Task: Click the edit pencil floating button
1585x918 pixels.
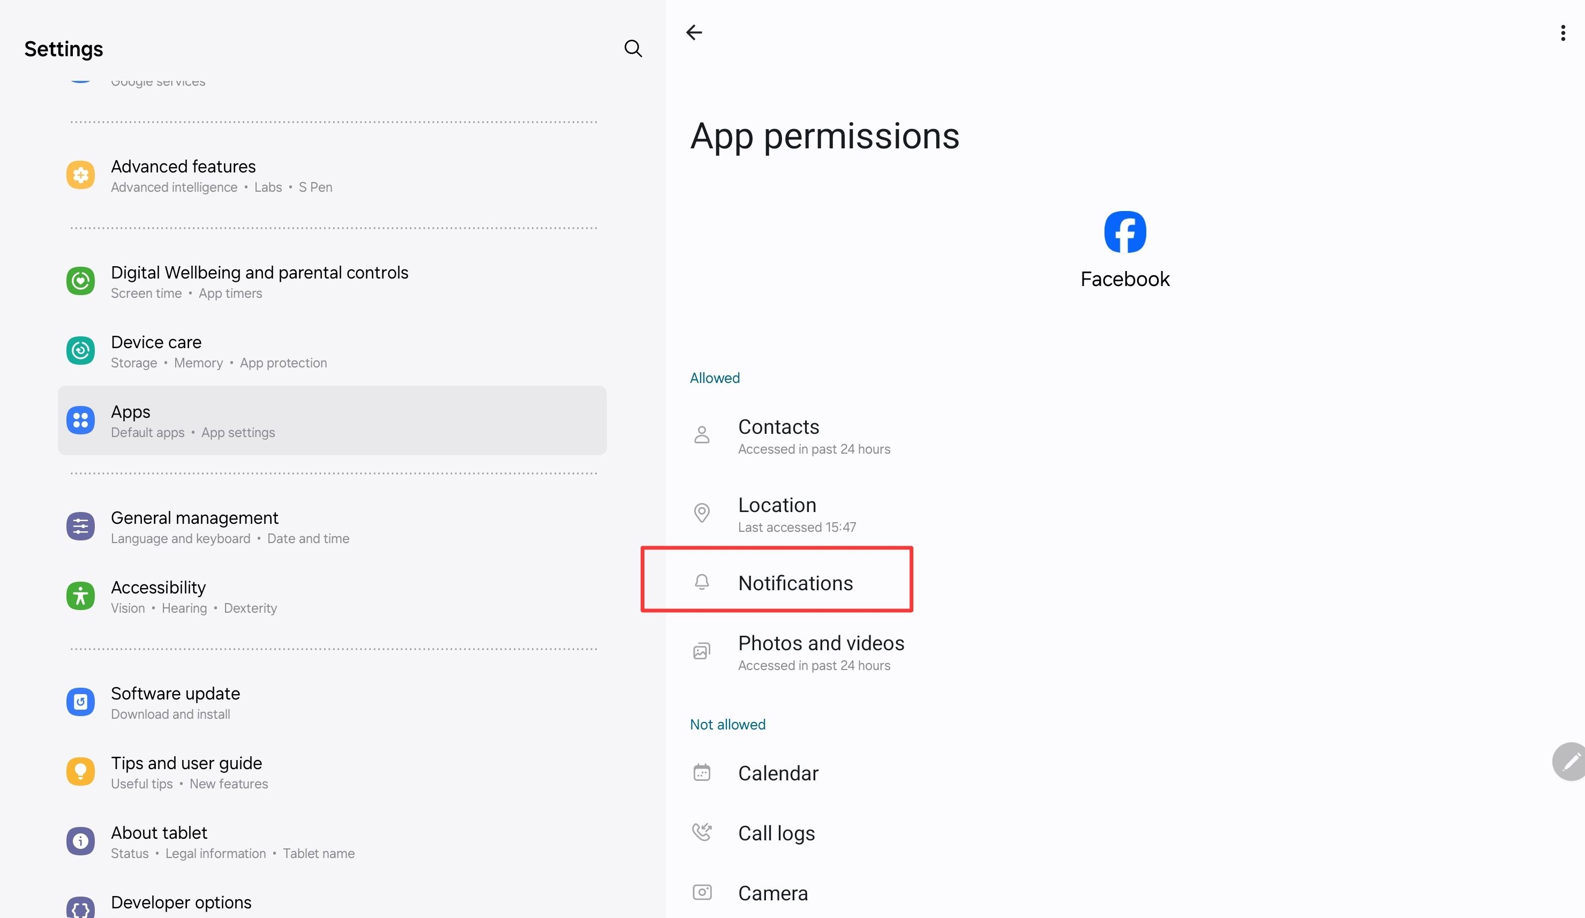Action: pos(1570,762)
